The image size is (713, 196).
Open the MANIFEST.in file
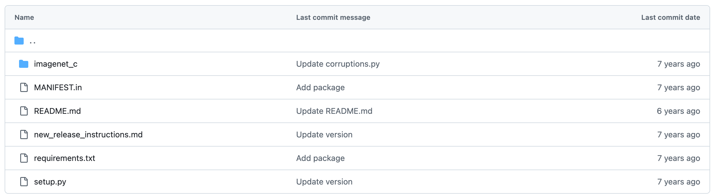pyautogui.click(x=58, y=87)
